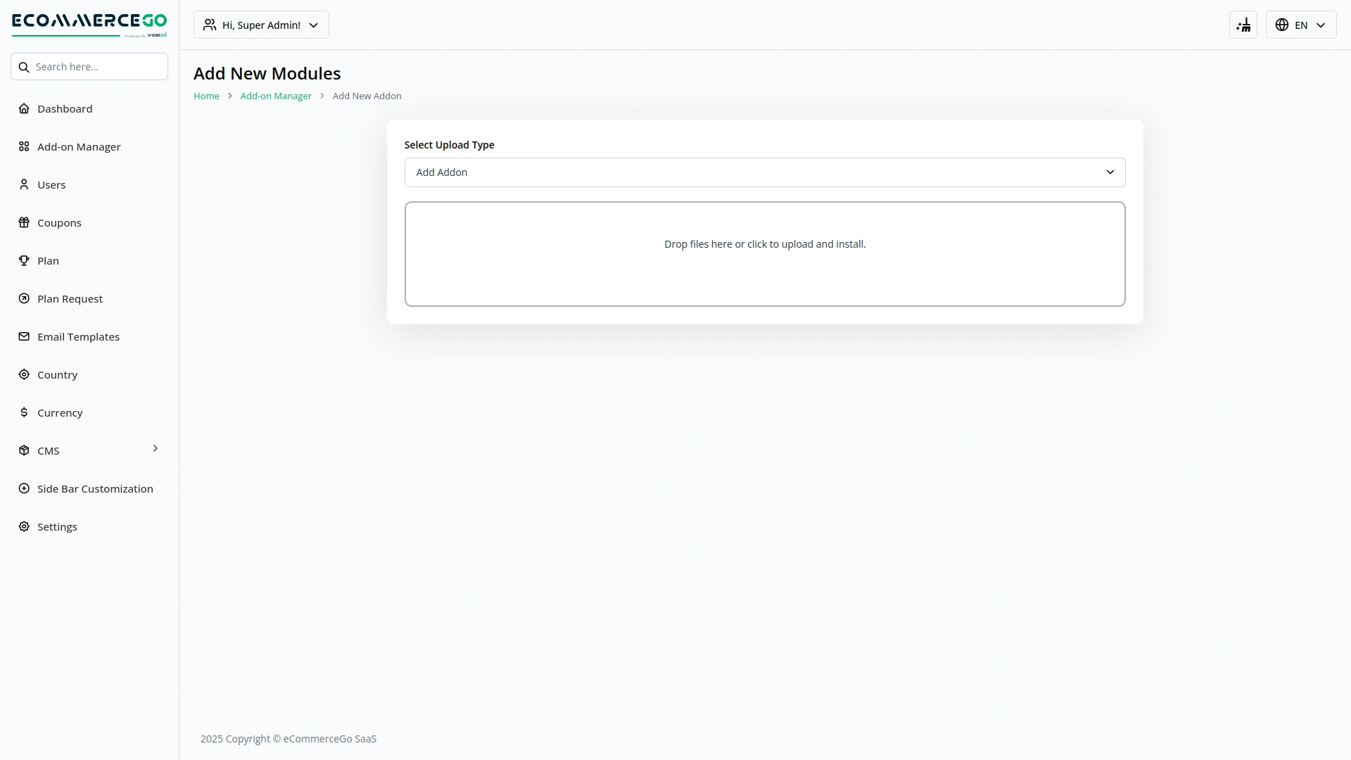
Task: Go to Plan Request in sidebar
Action: [70, 299]
